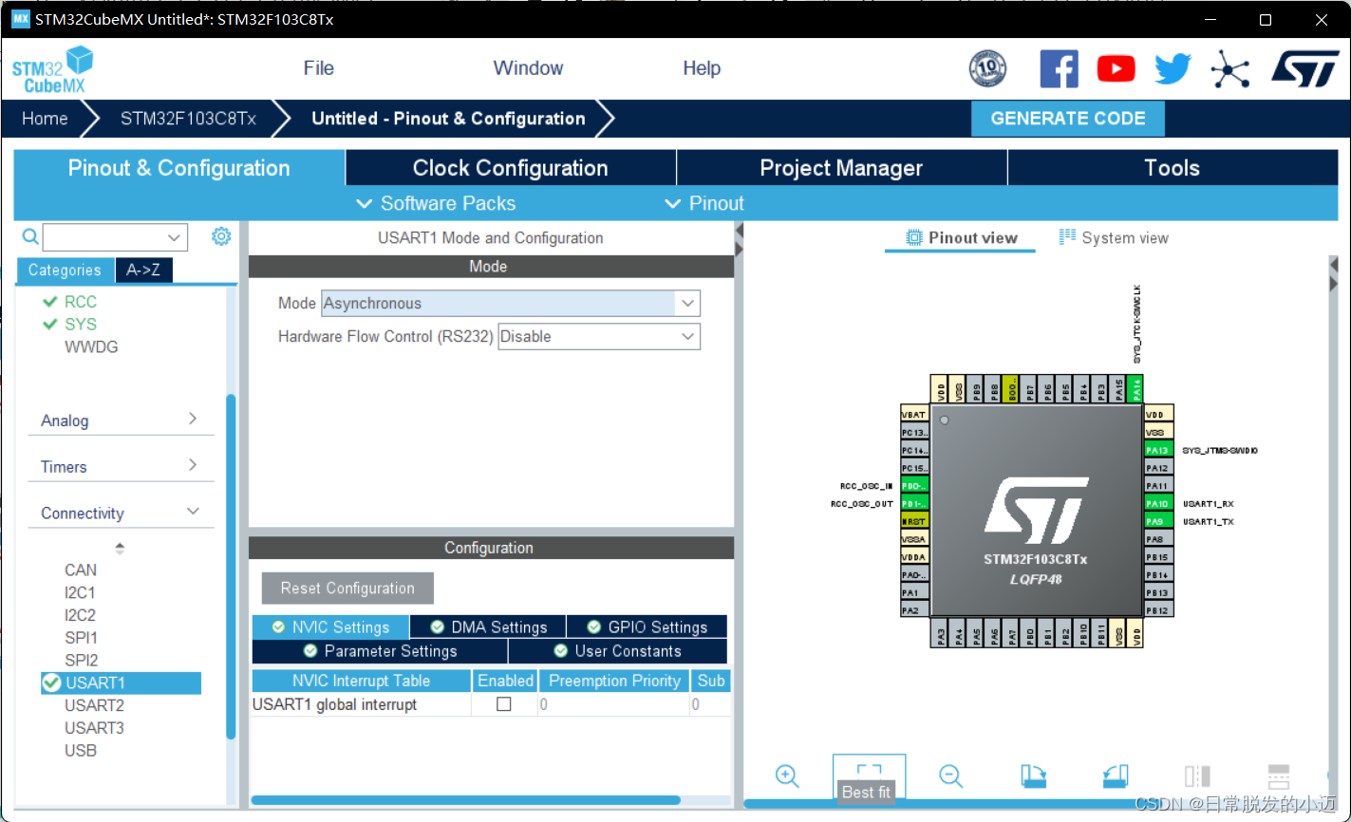
Task: Click the vertical split view icon
Action: 1197,775
